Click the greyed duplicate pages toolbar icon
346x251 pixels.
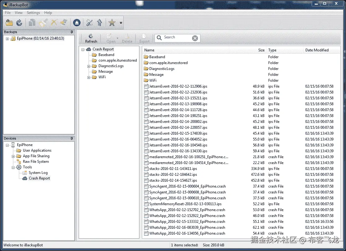point(32,23)
